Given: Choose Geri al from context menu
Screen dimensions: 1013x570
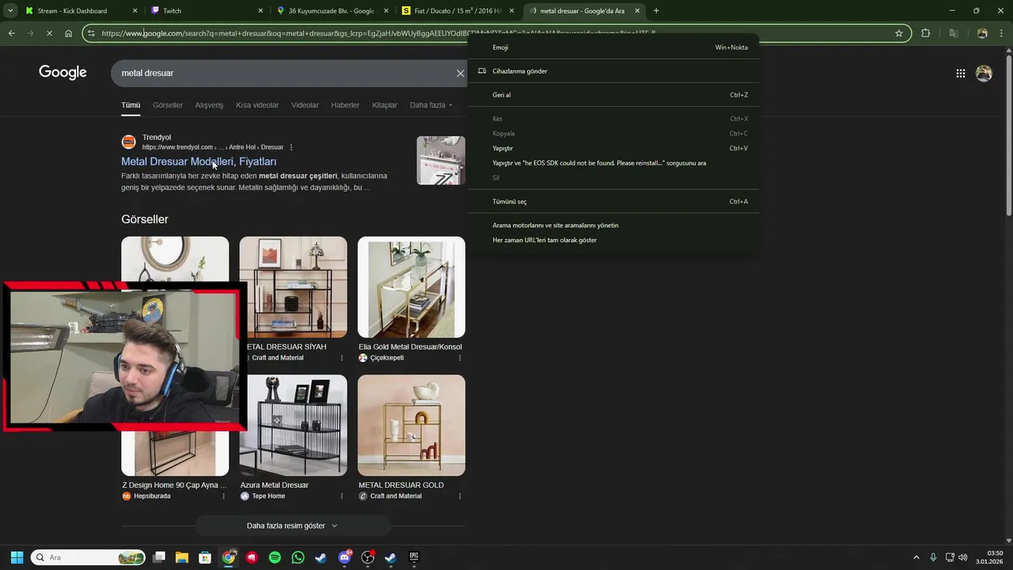Looking at the screenshot, I should [x=613, y=95].
